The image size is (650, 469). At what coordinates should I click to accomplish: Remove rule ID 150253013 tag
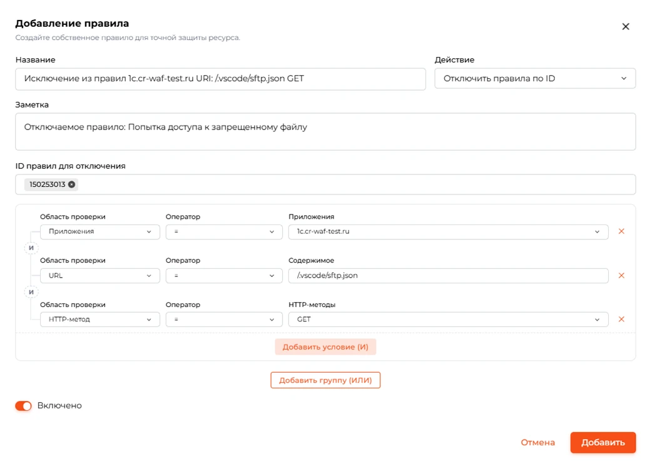[72, 184]
